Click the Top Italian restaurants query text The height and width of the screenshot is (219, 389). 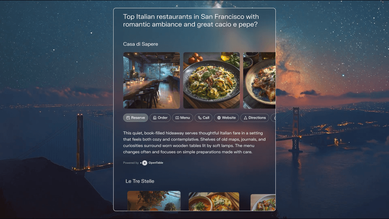pyautogui.click(x=191, y=21)
